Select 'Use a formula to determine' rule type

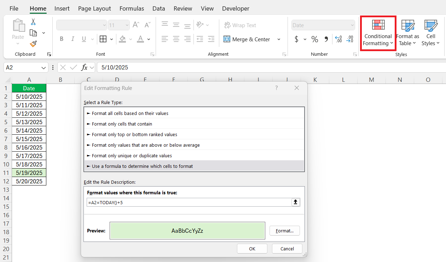[x=194, y=166]
